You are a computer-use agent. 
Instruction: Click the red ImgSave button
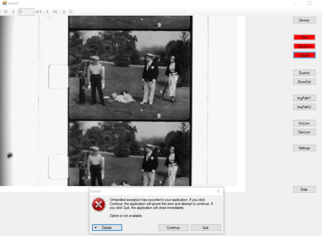[x=304, y=46]
